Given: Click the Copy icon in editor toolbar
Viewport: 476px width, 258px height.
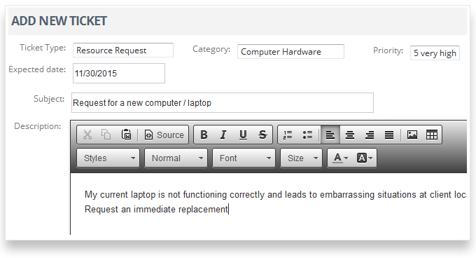Looking at the screenshot, I should point(106,135).
